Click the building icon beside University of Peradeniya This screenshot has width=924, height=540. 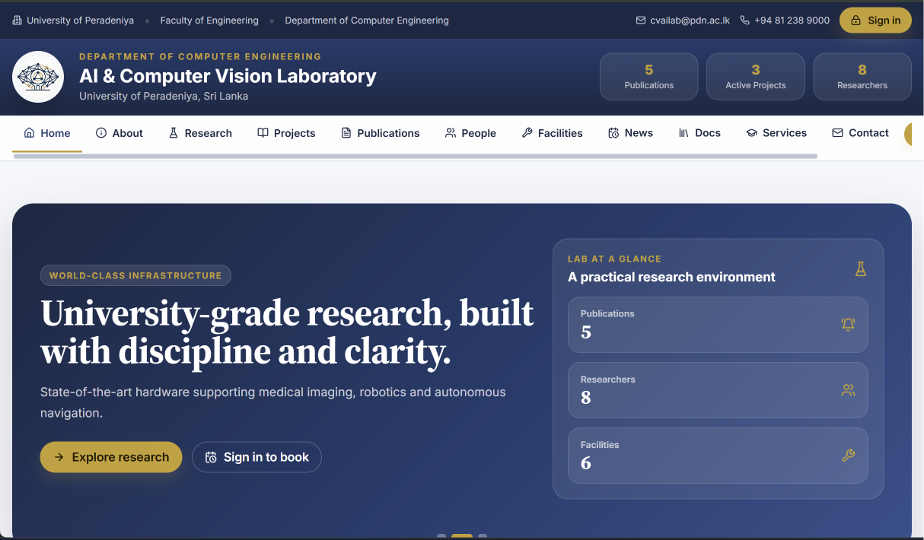point(18,21)
